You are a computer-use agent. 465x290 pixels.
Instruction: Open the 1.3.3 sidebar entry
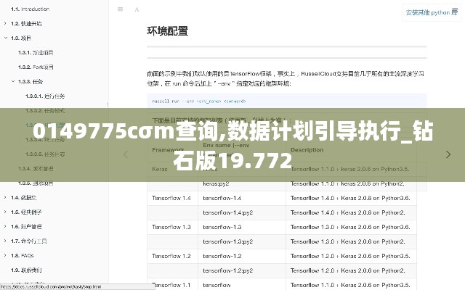[x=31, y=82]
